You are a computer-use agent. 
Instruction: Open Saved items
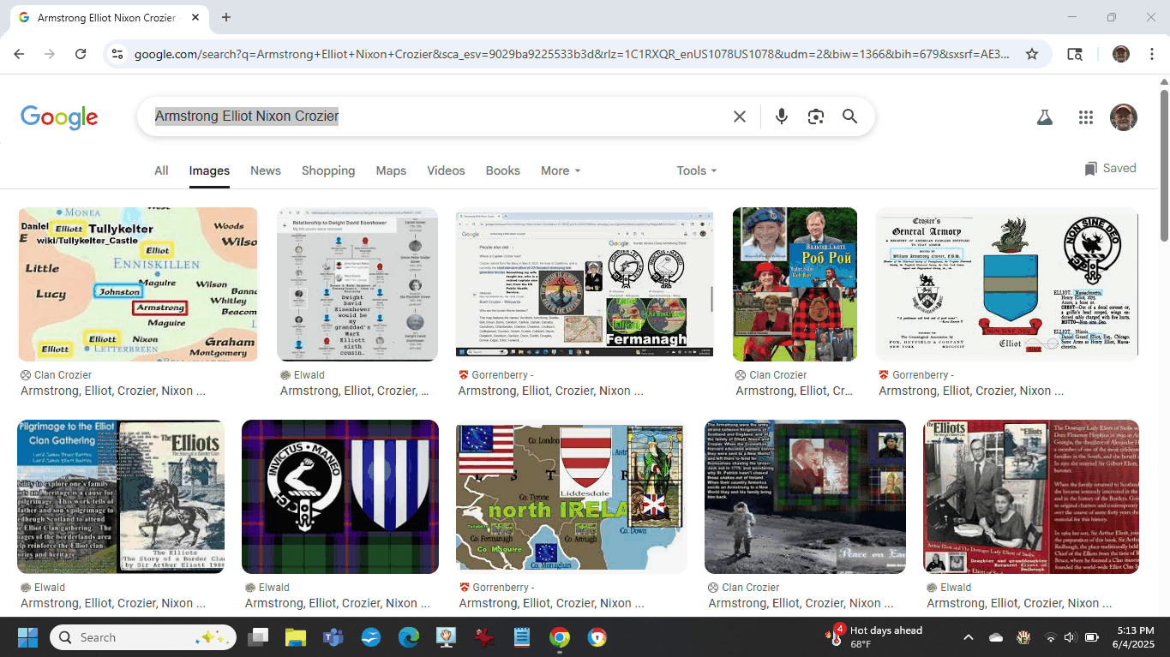(x=1110, y=168)
